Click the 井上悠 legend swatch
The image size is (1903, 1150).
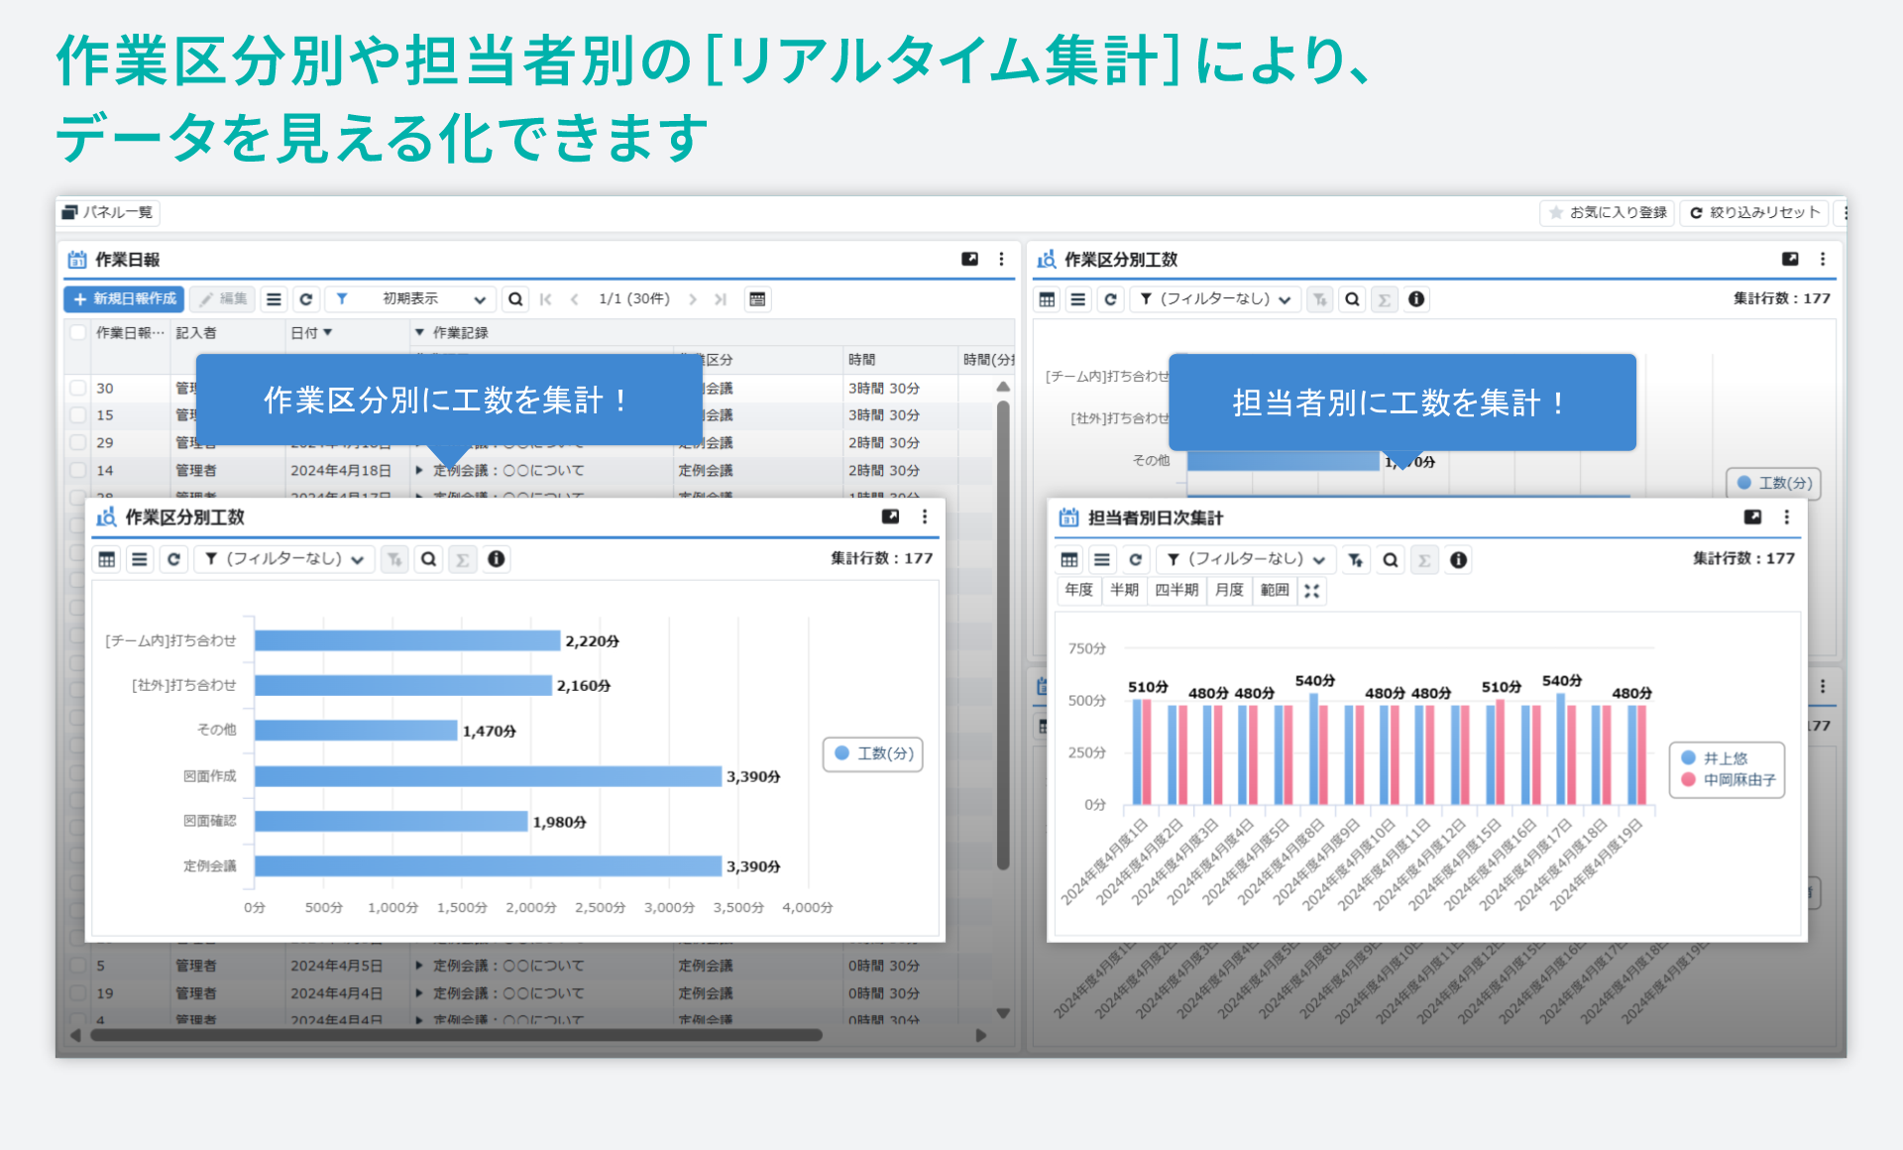[1690, 757]
